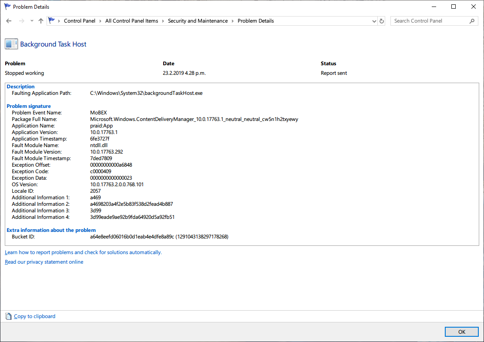This screenshot has width=484, height=342.
Task: Click the flag icon in address bar
Action: [x=51, y=21]
